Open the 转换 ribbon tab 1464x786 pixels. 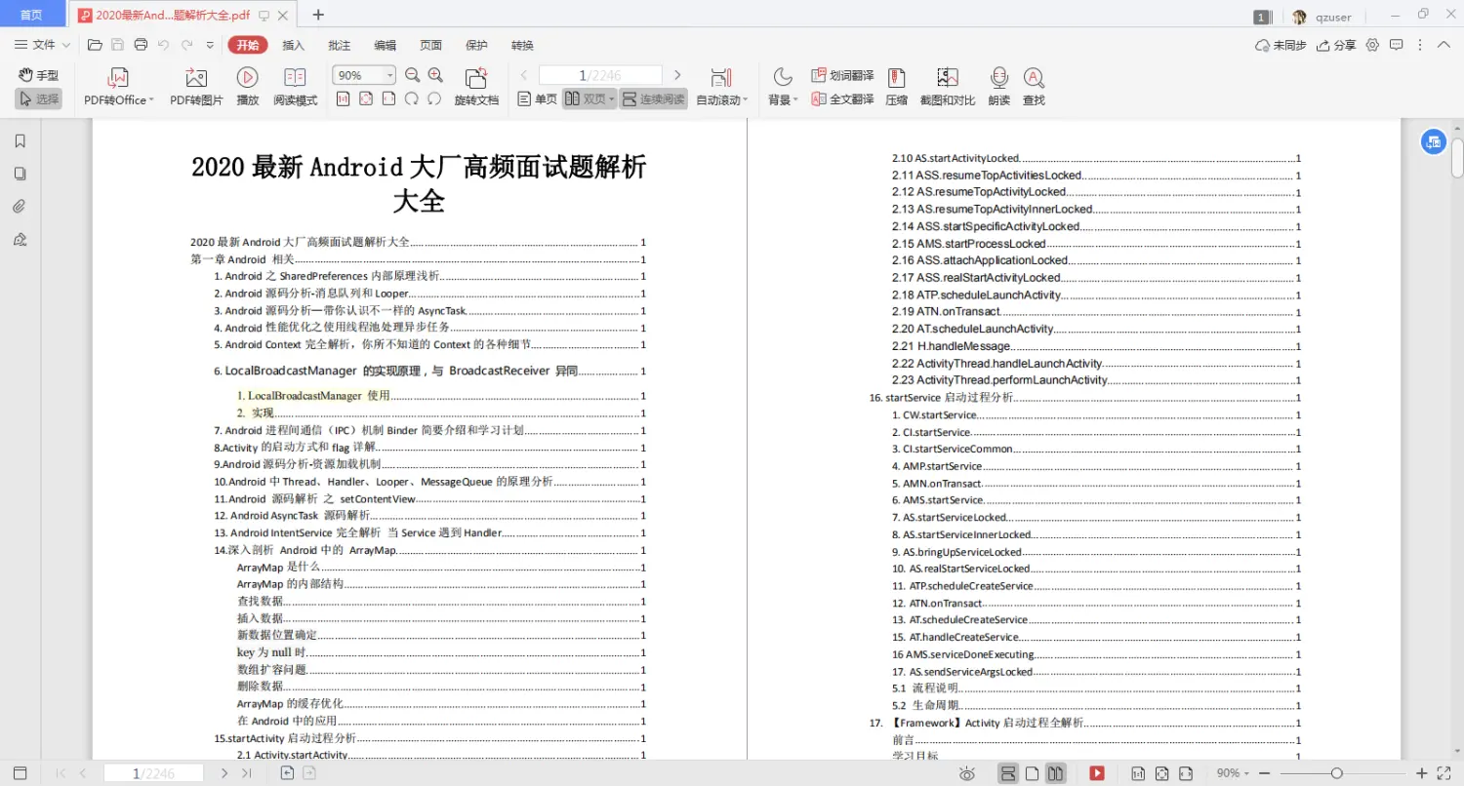pyautogui.click(x=522, y=45)
